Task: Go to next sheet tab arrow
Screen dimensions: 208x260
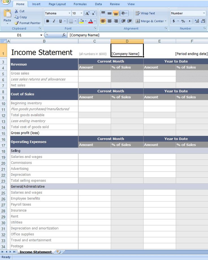Action: [10, 252]
